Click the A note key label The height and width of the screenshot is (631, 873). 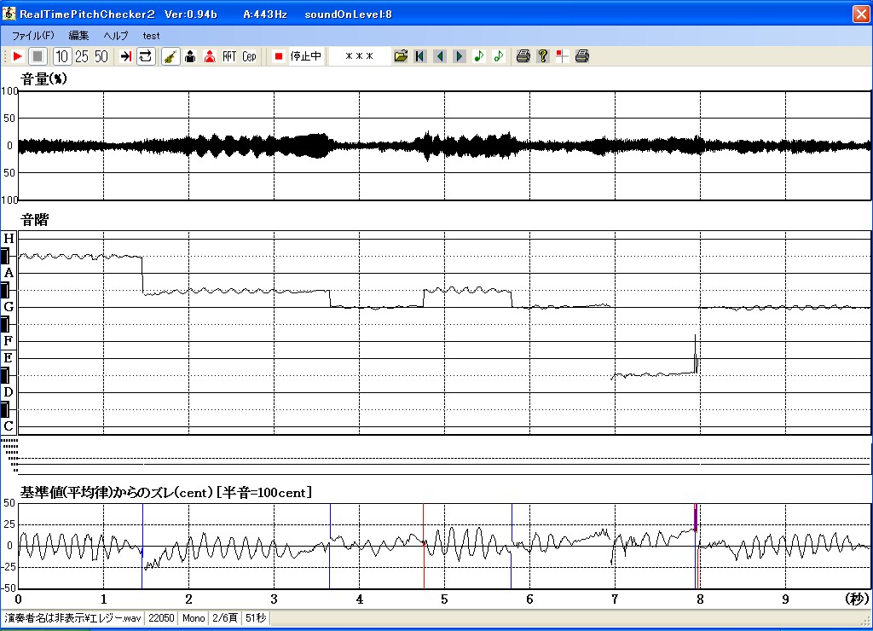9,273
